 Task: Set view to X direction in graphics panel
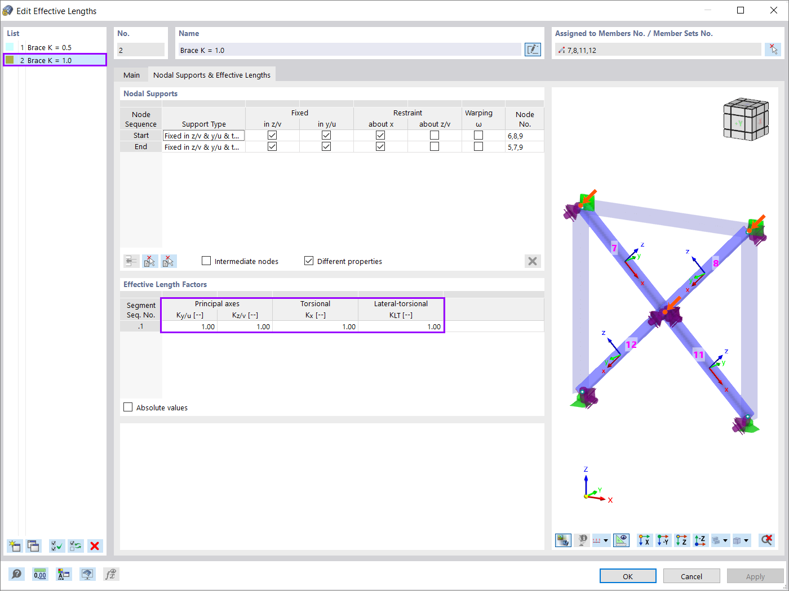click(x=644, y=540)
